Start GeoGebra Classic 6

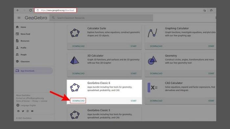[x=133, y=101]
